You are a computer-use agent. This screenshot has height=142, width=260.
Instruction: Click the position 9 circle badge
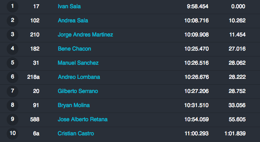pyautogui.click(x=13, y=119)
